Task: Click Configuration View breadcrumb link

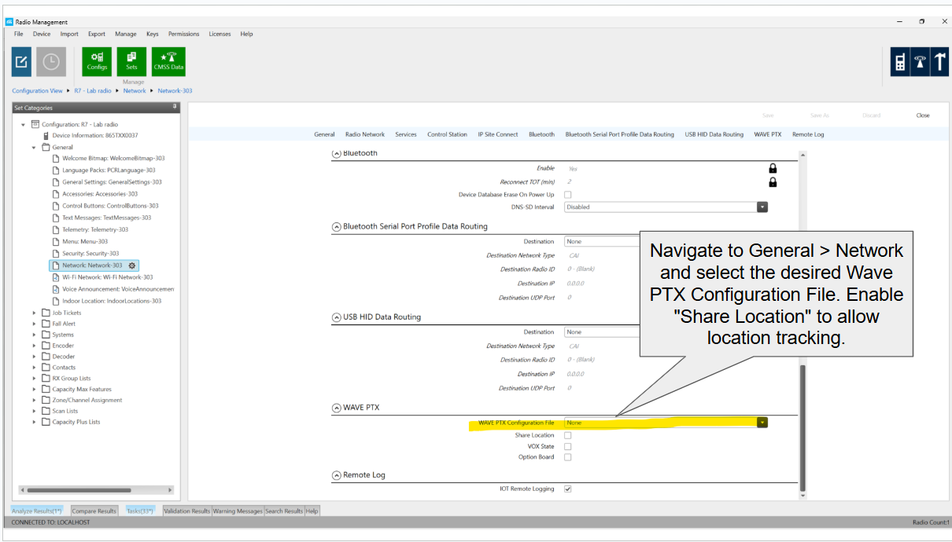Action: click(37, 91)
